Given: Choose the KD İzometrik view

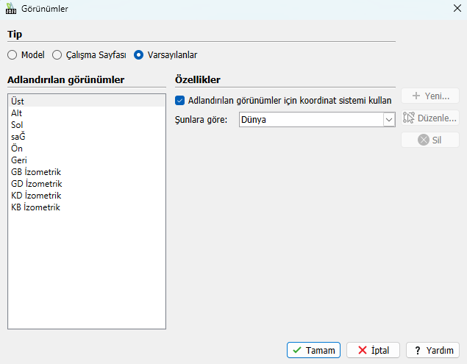Looking at the screenshot, I should [36, 196].
